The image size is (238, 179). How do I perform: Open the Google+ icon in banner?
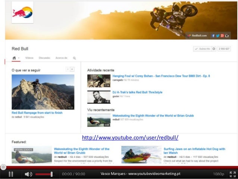222,36
